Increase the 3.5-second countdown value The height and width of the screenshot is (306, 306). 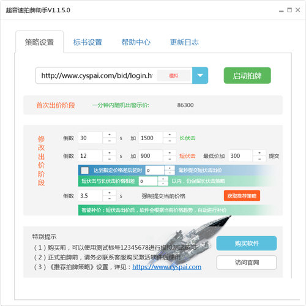click(110, 193)
